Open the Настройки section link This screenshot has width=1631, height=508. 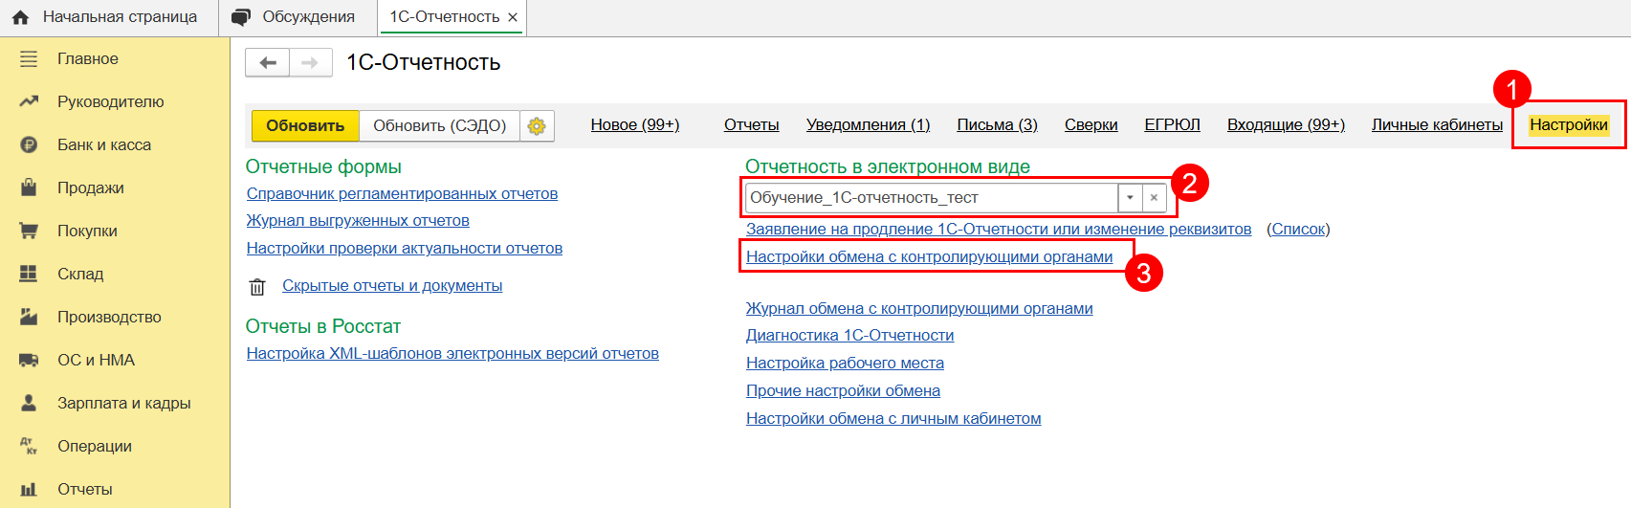coord(1568,125)
